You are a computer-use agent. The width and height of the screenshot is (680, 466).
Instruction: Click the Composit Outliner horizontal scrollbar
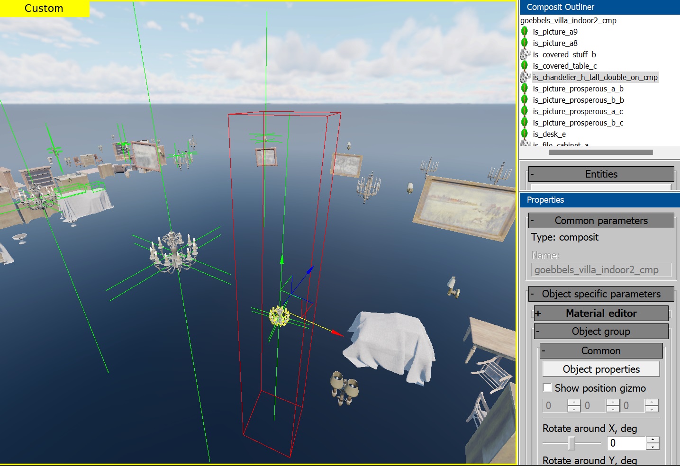pyautogui.click(x=600, y=152)
